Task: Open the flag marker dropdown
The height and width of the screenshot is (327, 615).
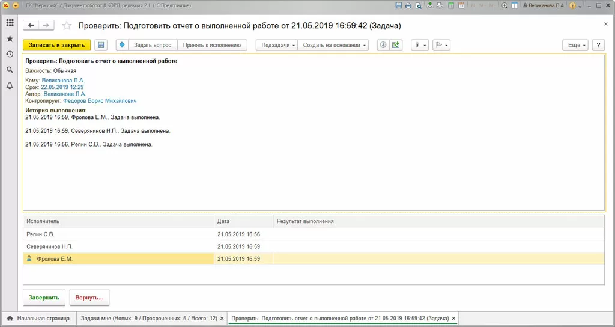Action: tap(441, 45)
